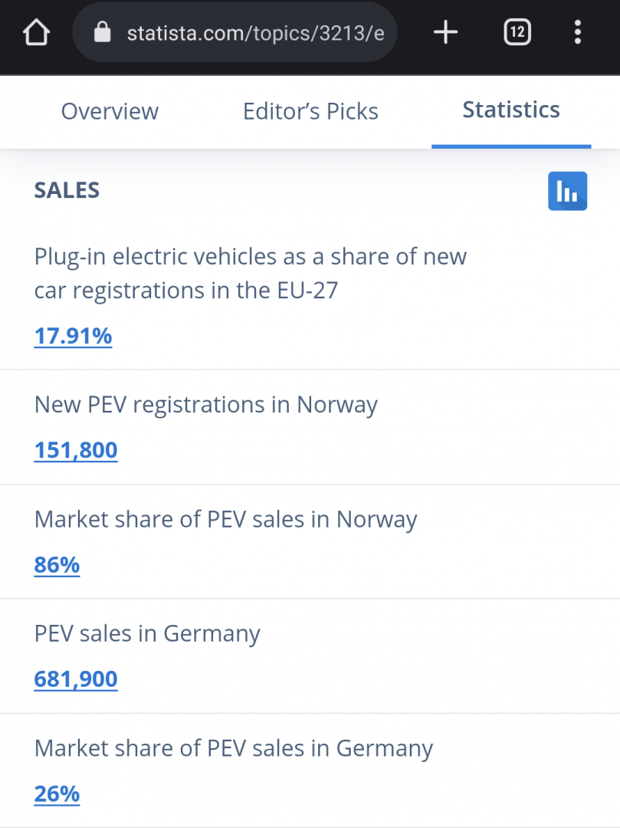The image size is (620, 828).
Task: Tap the Market share of PEV sales in Germany title
Action: (x=234, y=748)
